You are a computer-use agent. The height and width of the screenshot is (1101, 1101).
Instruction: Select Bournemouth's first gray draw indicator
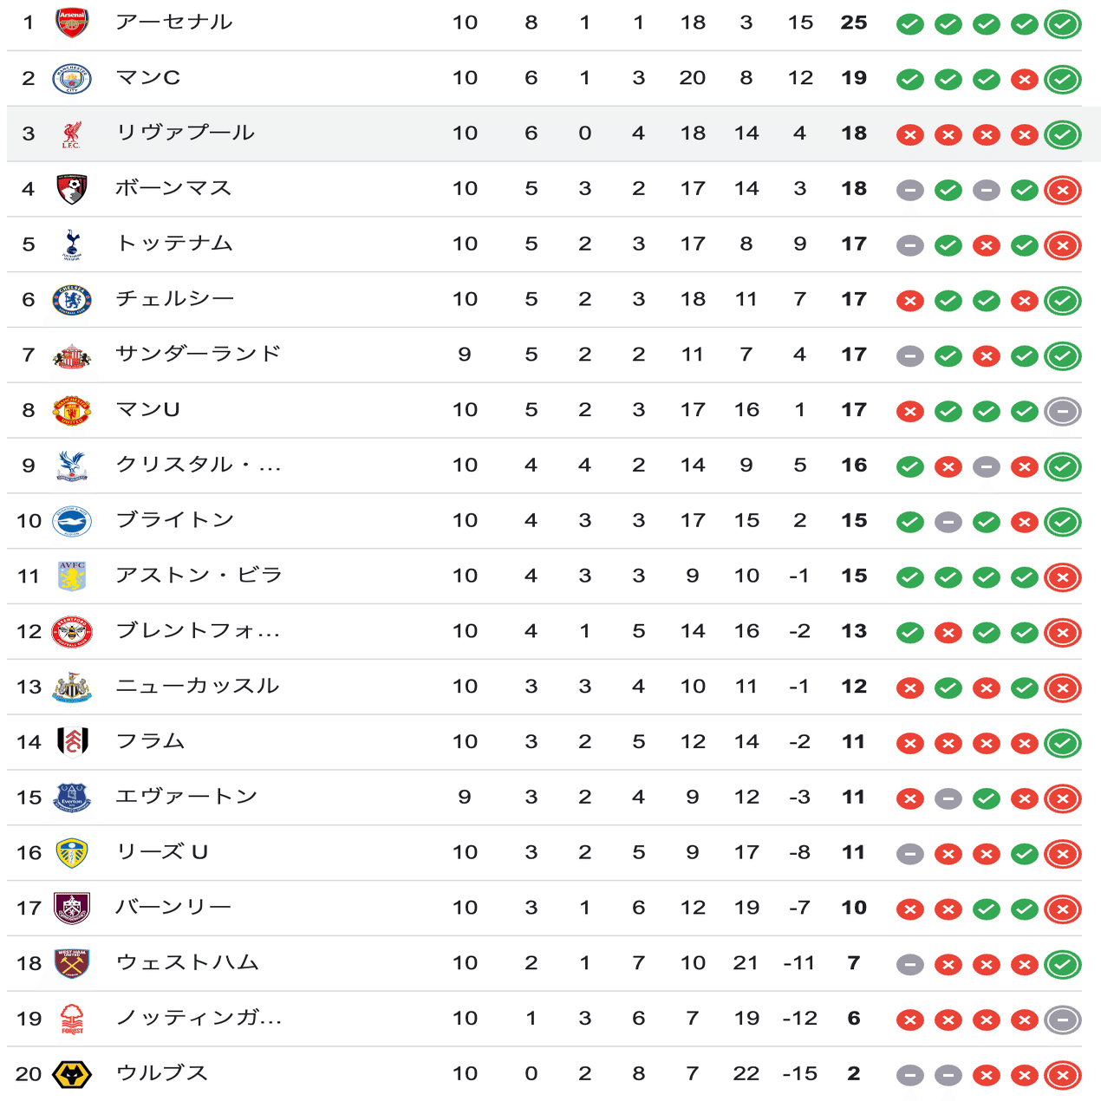[909, 189]
